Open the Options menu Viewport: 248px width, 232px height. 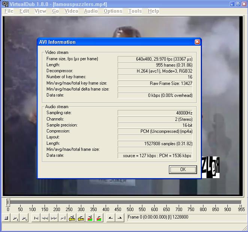tap(113, 11)
